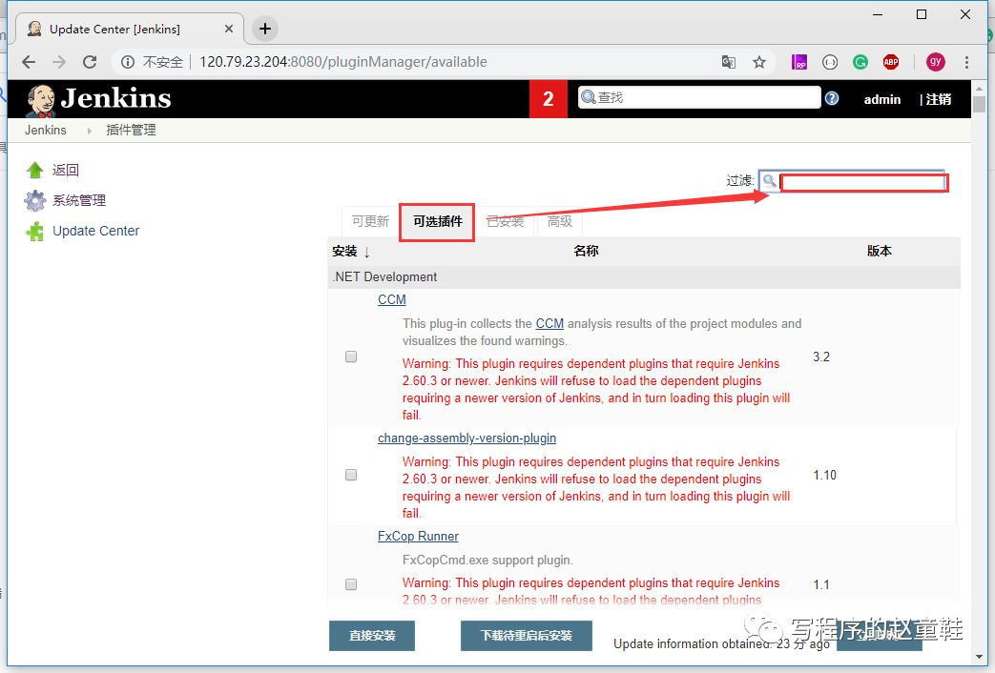
Task: Sort by the 版本 column header
Action: click(x=879, y=251)
